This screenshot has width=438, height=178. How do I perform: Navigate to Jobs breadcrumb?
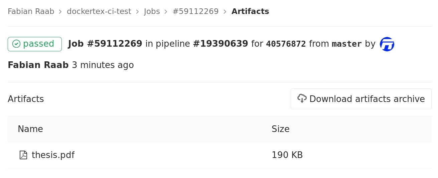click(x=152, y=11)
